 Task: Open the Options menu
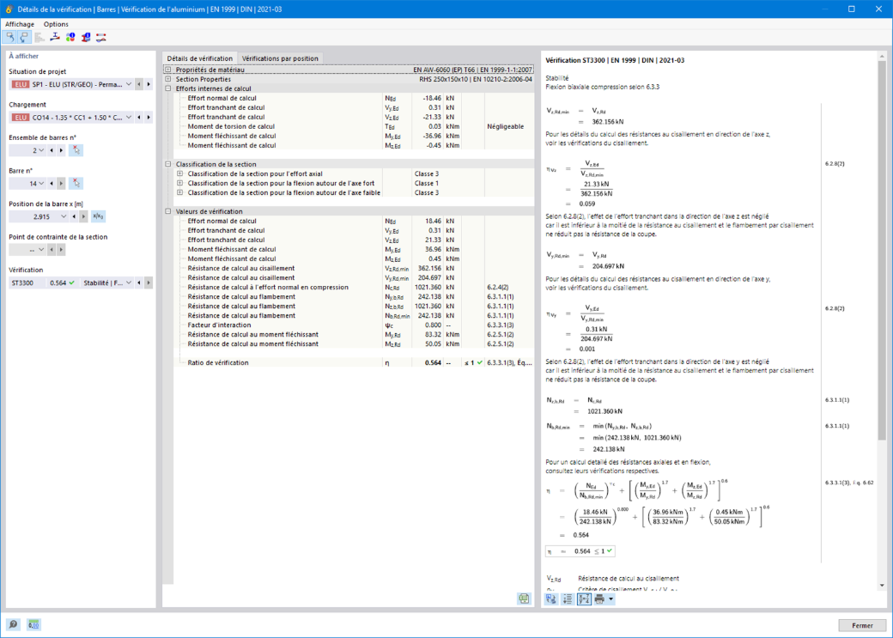tap(56, 24)
